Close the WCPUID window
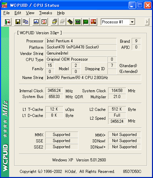Image resolution: width=153 pixels, height=178 pixels. coord(148,5)
